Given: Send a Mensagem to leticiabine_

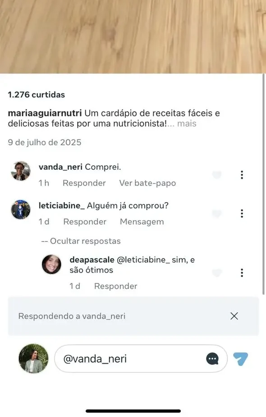Looking at the screenshot, I should tap(142, 222).
